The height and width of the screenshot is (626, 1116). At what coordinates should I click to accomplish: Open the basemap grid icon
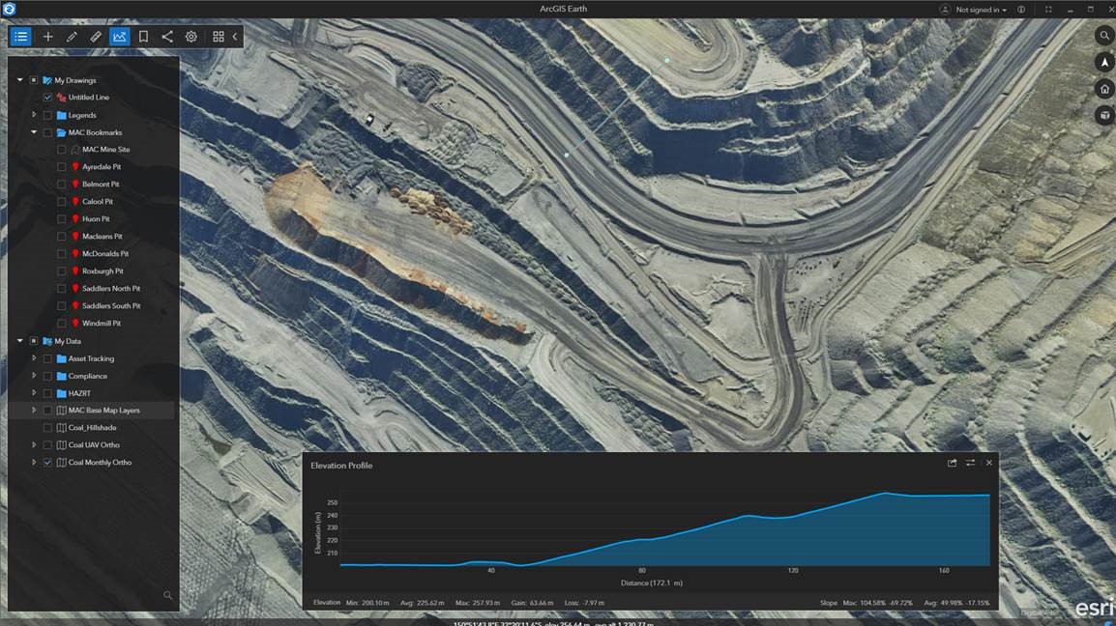coord(219,37)
